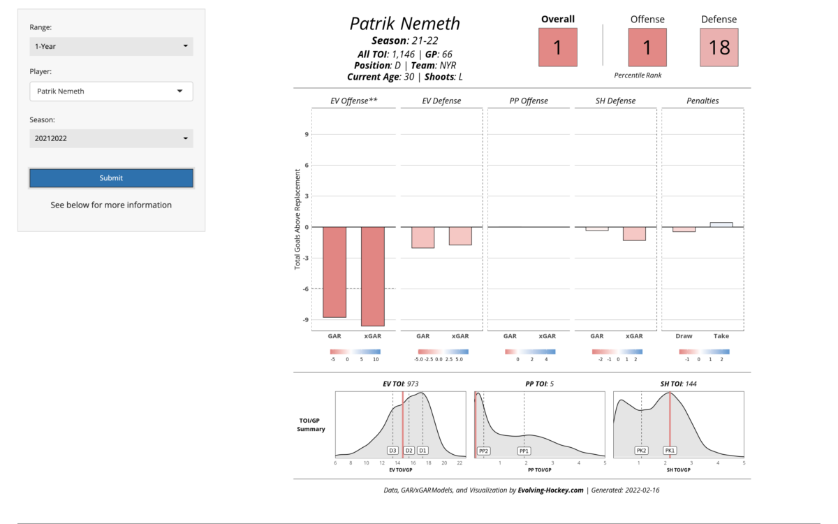Click the PK1 marker in SH TOI chart
This screenshot has width=838, height=524.
point(669,451)
